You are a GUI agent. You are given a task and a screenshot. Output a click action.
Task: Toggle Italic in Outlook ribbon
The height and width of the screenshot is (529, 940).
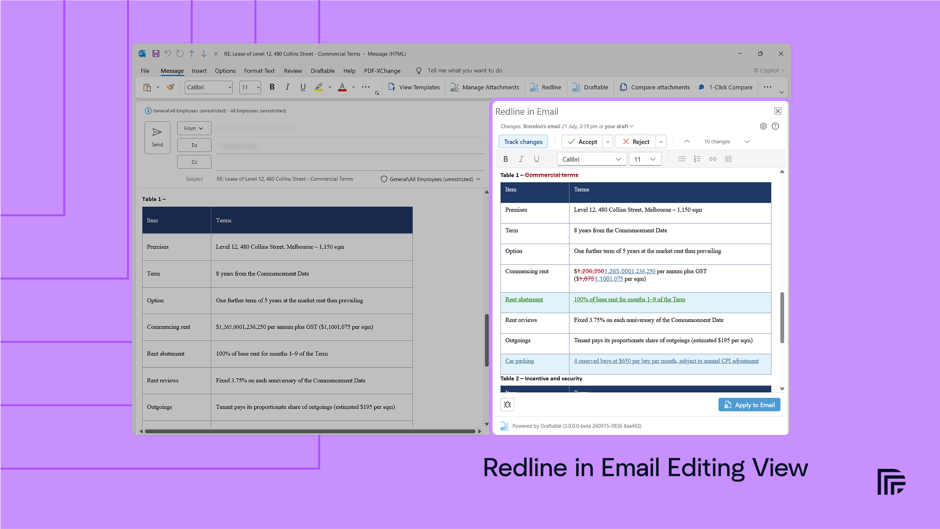(287, 87)
